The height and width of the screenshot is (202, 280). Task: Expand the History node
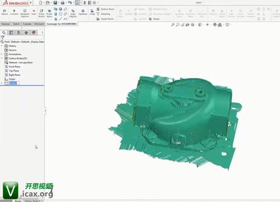[2, 46]
